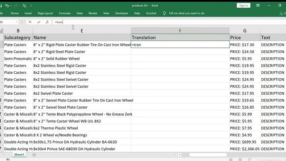Click the Insert Function fx icon
The height and width of the screenshot is (161, 286).
click(47, 22)
